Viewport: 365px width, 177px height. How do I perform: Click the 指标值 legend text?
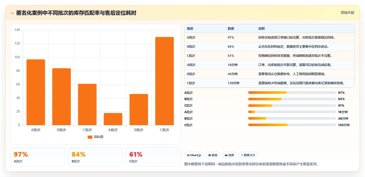(99, 137)
